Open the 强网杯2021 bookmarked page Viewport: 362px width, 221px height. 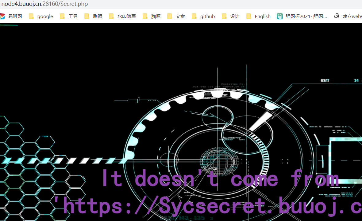point(302,17)
